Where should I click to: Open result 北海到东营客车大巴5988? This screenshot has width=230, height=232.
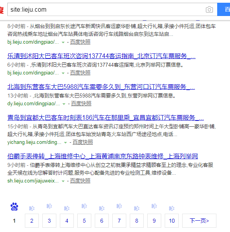[x=101, y=87]
